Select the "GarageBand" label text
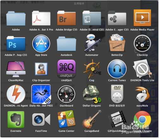Viewport: 159px width, 138px height. pyautogui.click(x=92, y=131)
